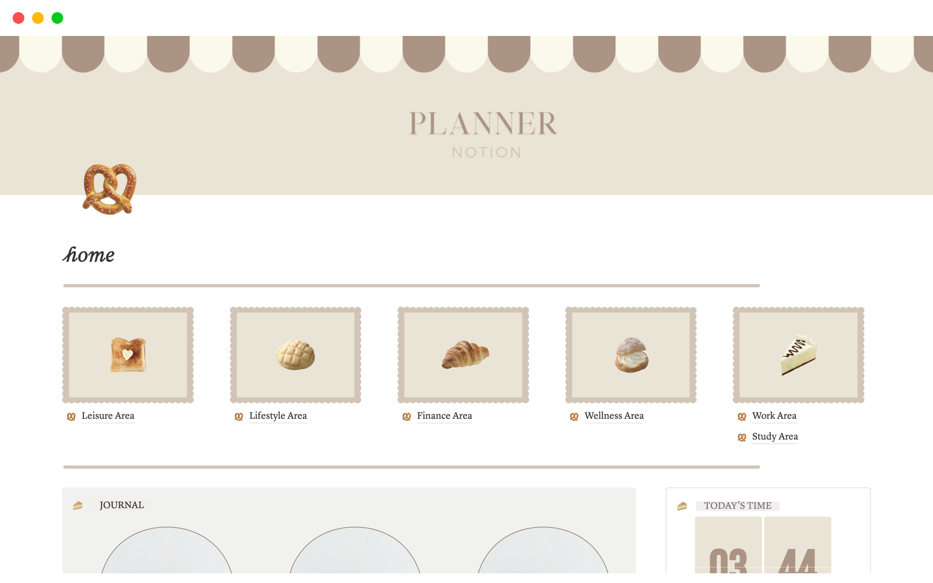Toggle Leisure Area visibility
Image resolution: width=933 pixels, height=583 pixels.
click(x=108, y=416)
